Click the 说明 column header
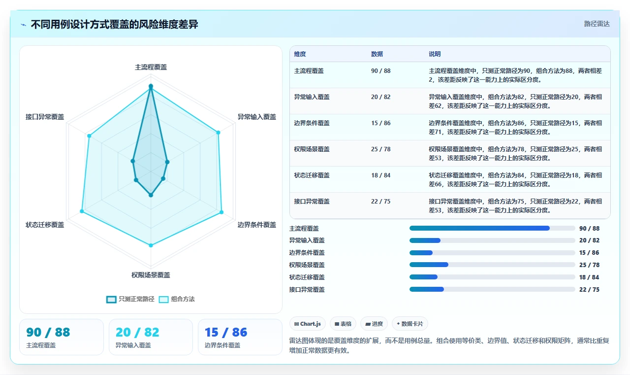630x375 pixels. point(435,54)
